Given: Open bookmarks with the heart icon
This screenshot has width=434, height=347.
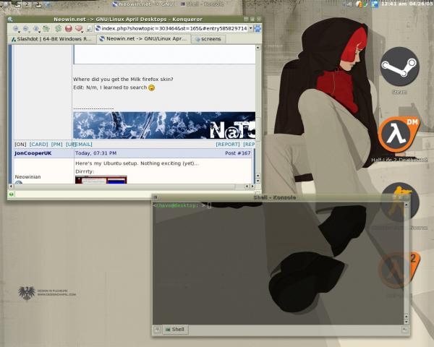Looking at the screenshot, I should coord(79,28).
